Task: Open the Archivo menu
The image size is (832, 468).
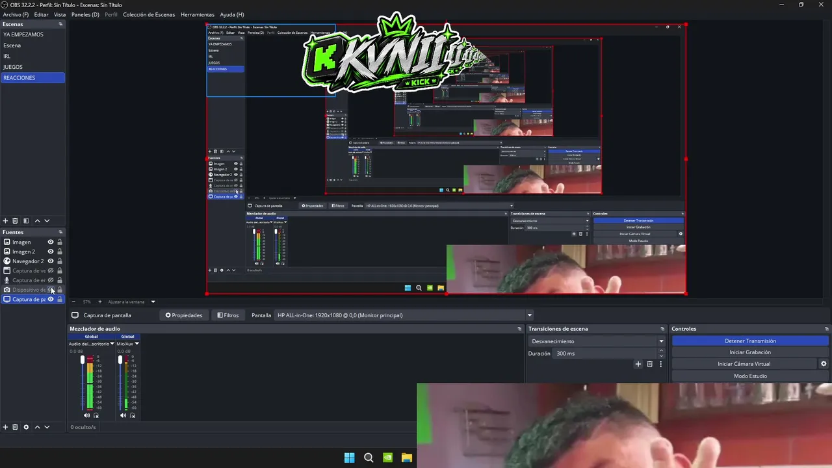Action: point(16,14)
